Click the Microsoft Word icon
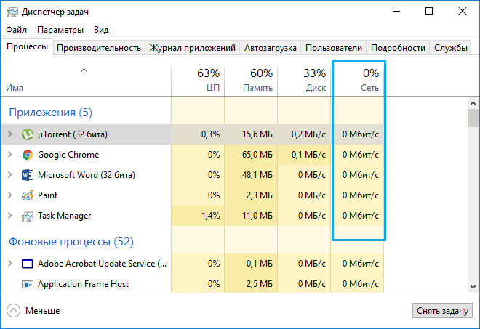Screen dimensions: 480x329 28,175
